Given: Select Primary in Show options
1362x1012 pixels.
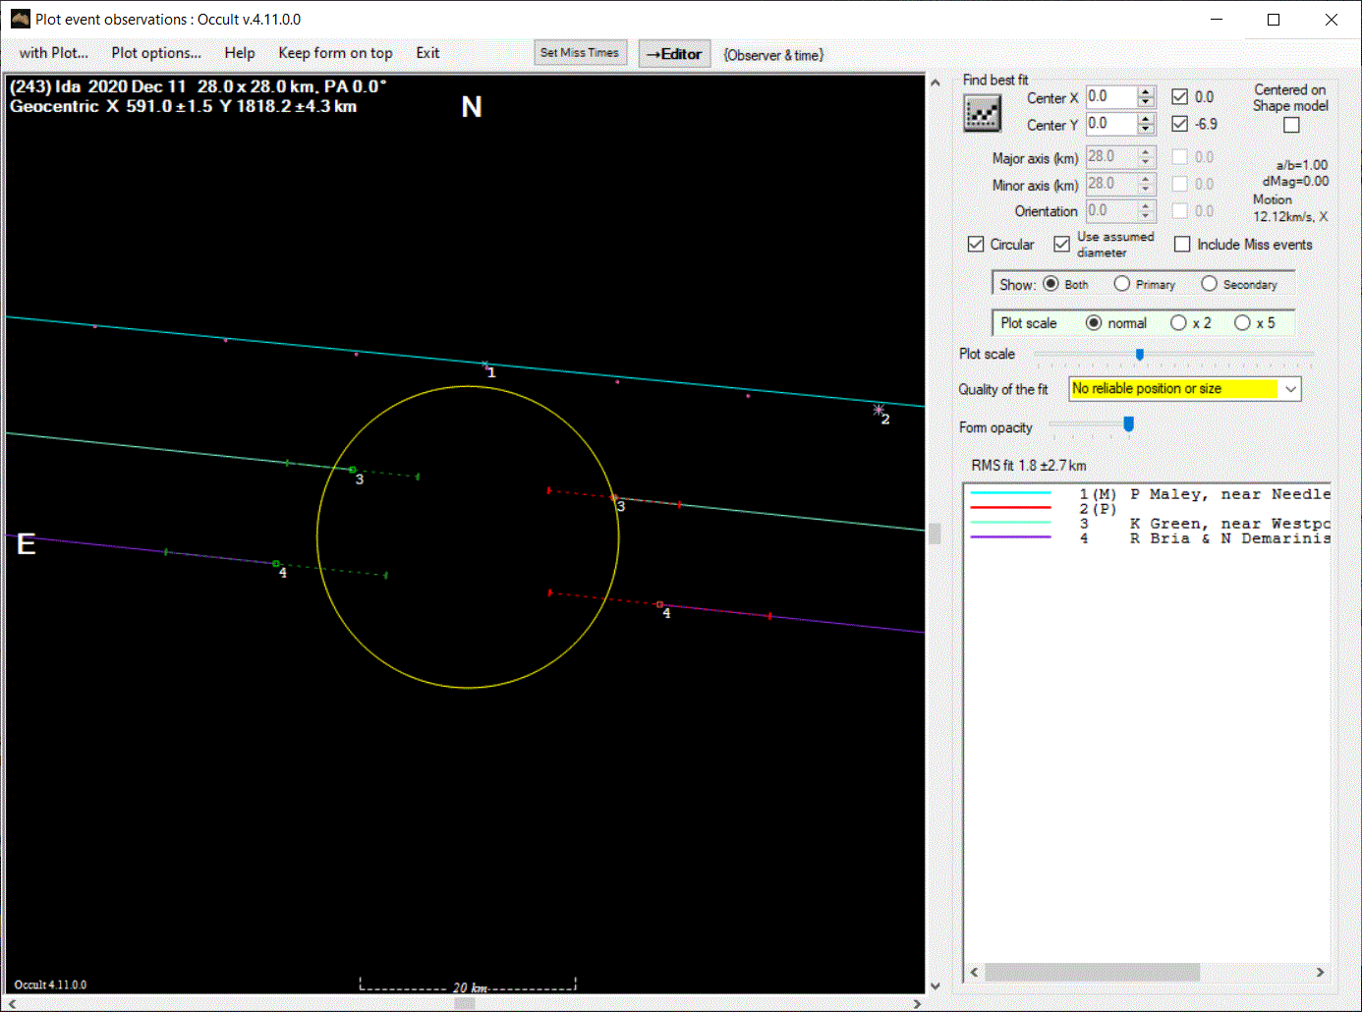Looking at the screenshot, I should point(1121,284).
